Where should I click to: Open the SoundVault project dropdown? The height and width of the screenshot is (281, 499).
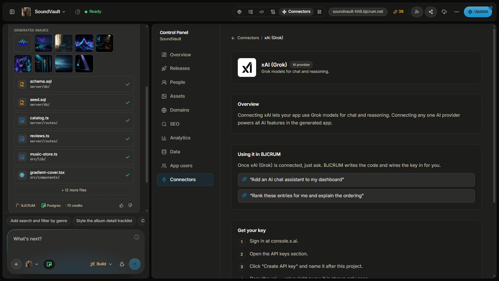click(x=50, y=12)
